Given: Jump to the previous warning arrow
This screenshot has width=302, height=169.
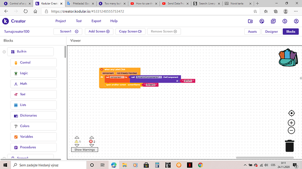Looking at the screenshot, I should [x=77, y=137].
